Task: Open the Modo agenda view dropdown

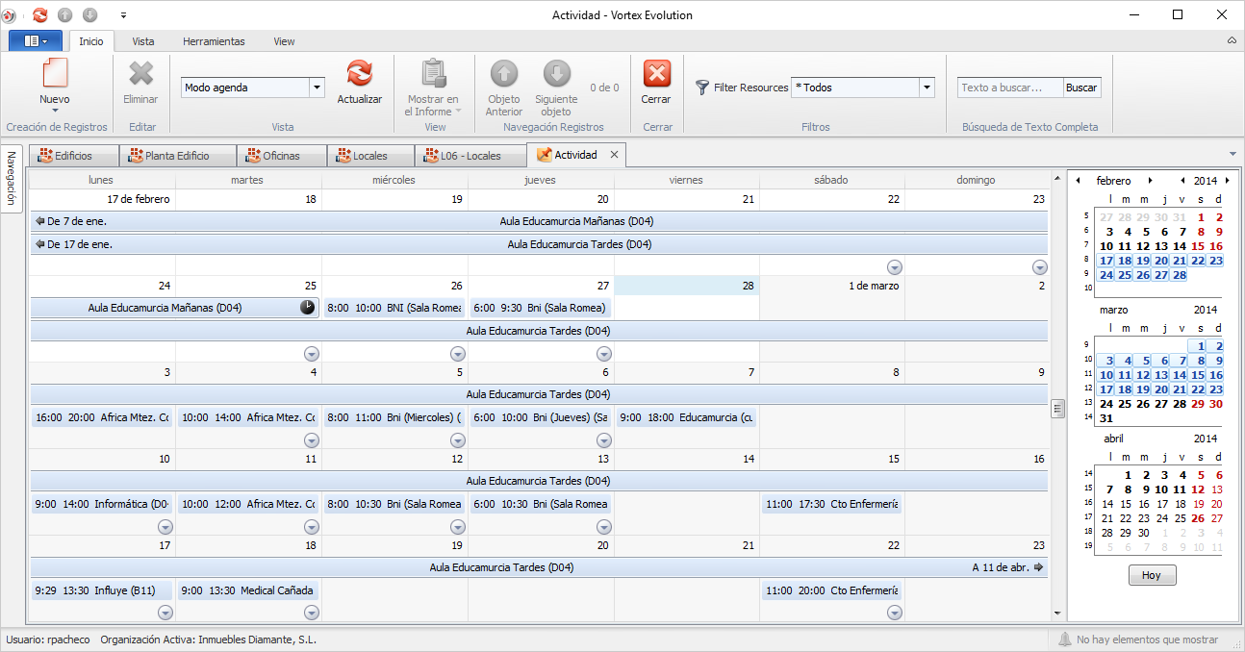Action: coord(317,88)
